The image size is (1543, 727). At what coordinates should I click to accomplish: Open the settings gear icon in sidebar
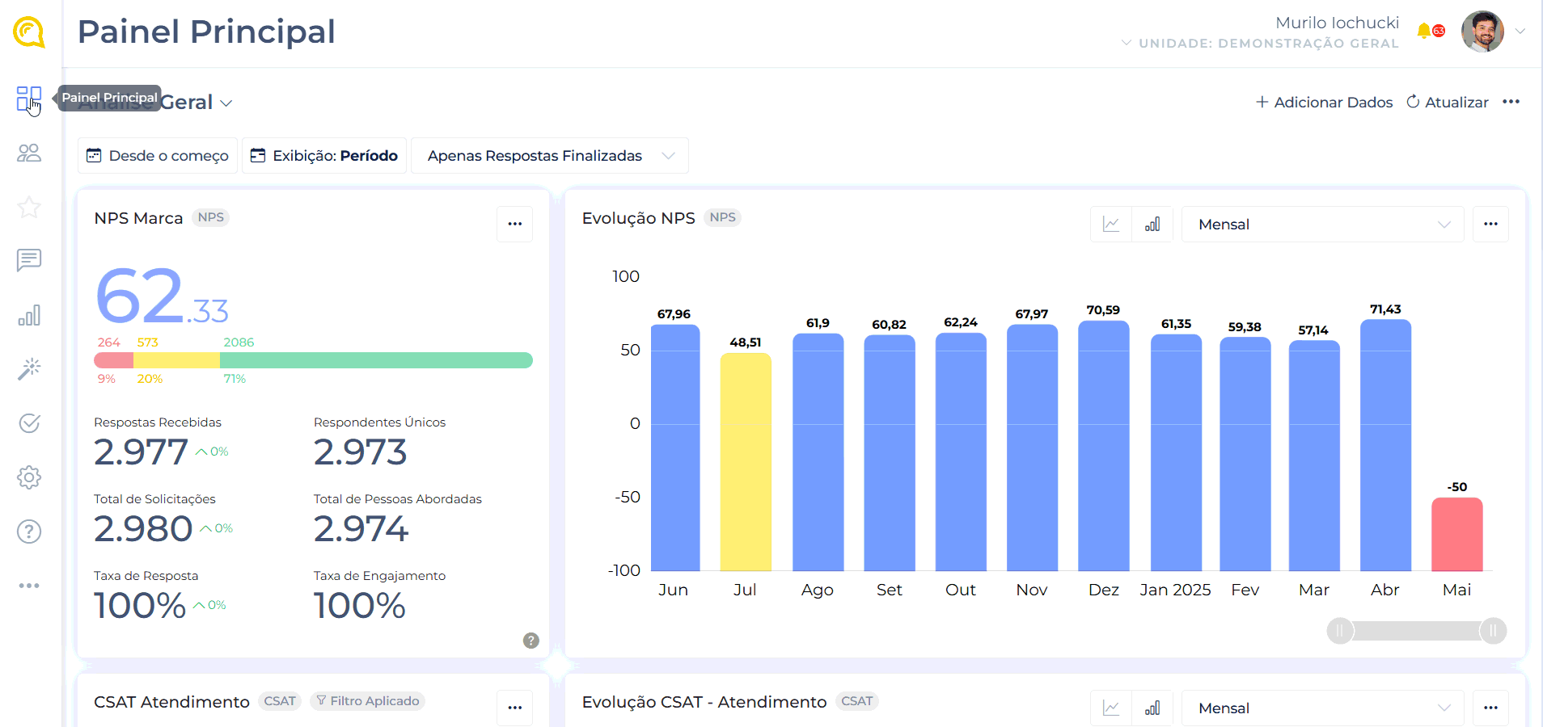[x=29, y=477]
